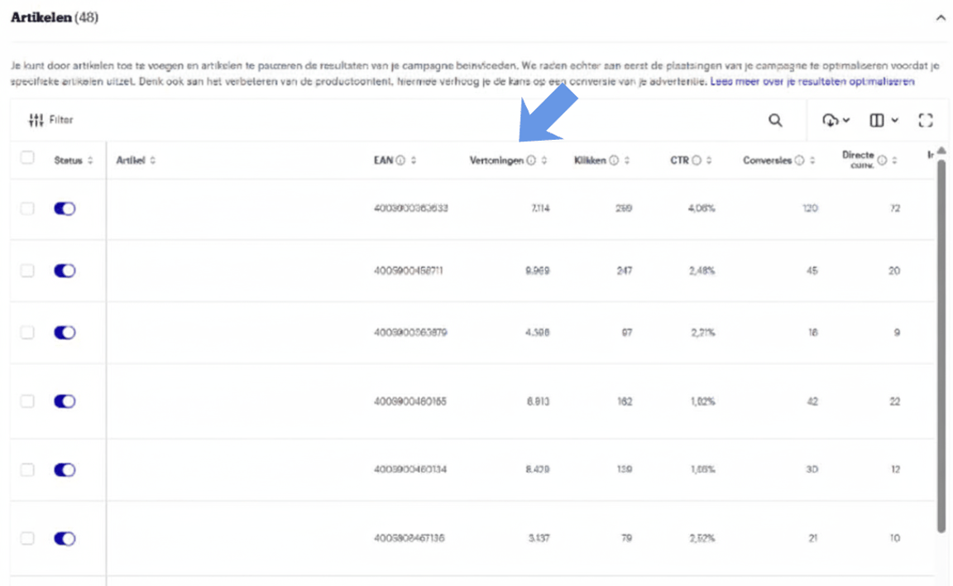Viewport: 953px width, 586px height.
Task: Expand table to fullscreen icon
Action: [x=925, y=120]
